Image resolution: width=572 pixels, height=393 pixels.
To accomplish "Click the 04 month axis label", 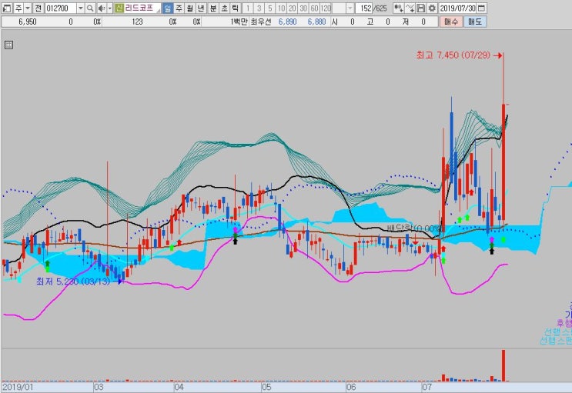I will (x=179, y=387).
